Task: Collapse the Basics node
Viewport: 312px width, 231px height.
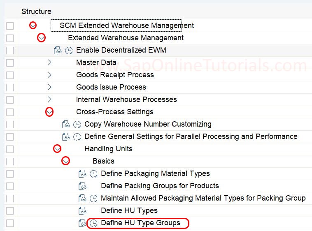Action: (x=66, y=161)
